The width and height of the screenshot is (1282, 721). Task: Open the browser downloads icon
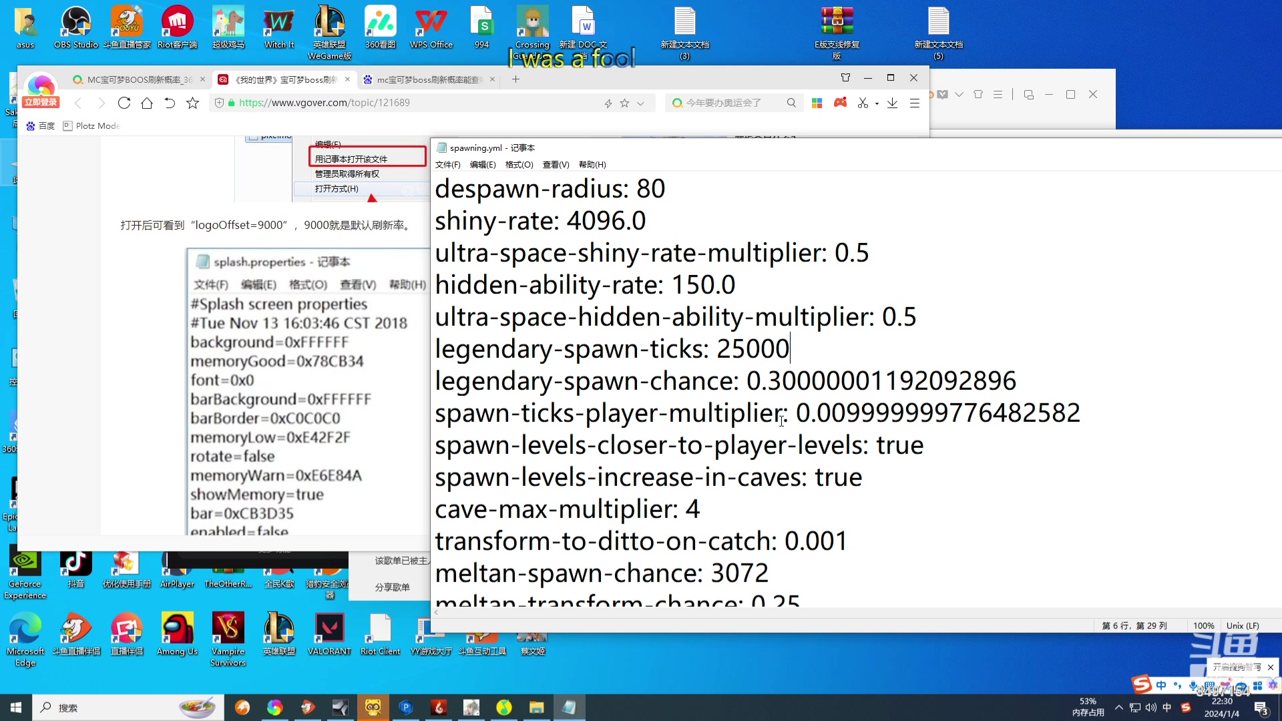pos(892,103)
